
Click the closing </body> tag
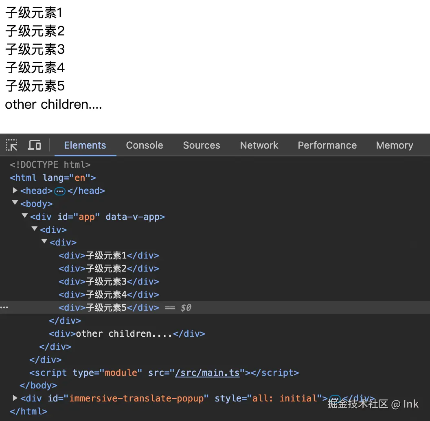point(38,385)
